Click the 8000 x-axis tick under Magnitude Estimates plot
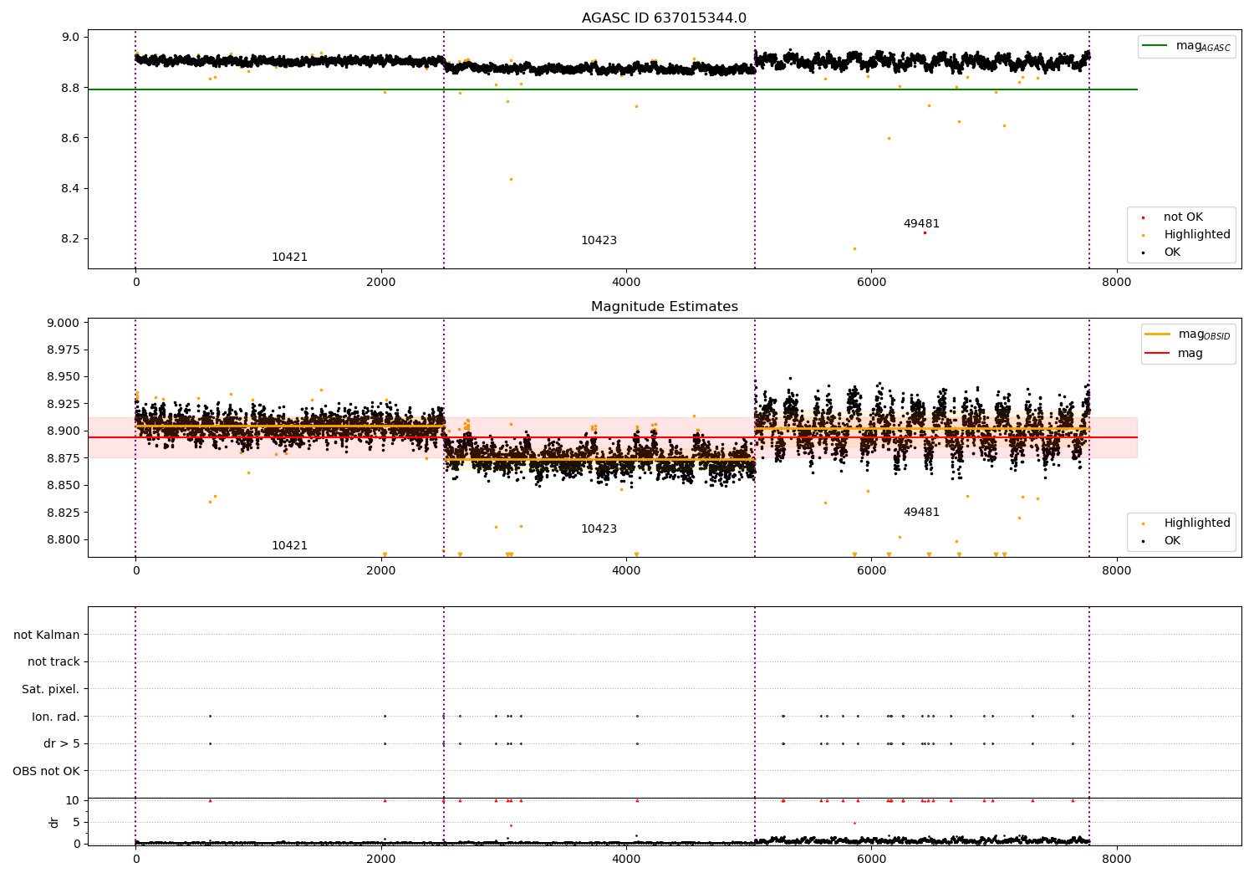 1117,571
